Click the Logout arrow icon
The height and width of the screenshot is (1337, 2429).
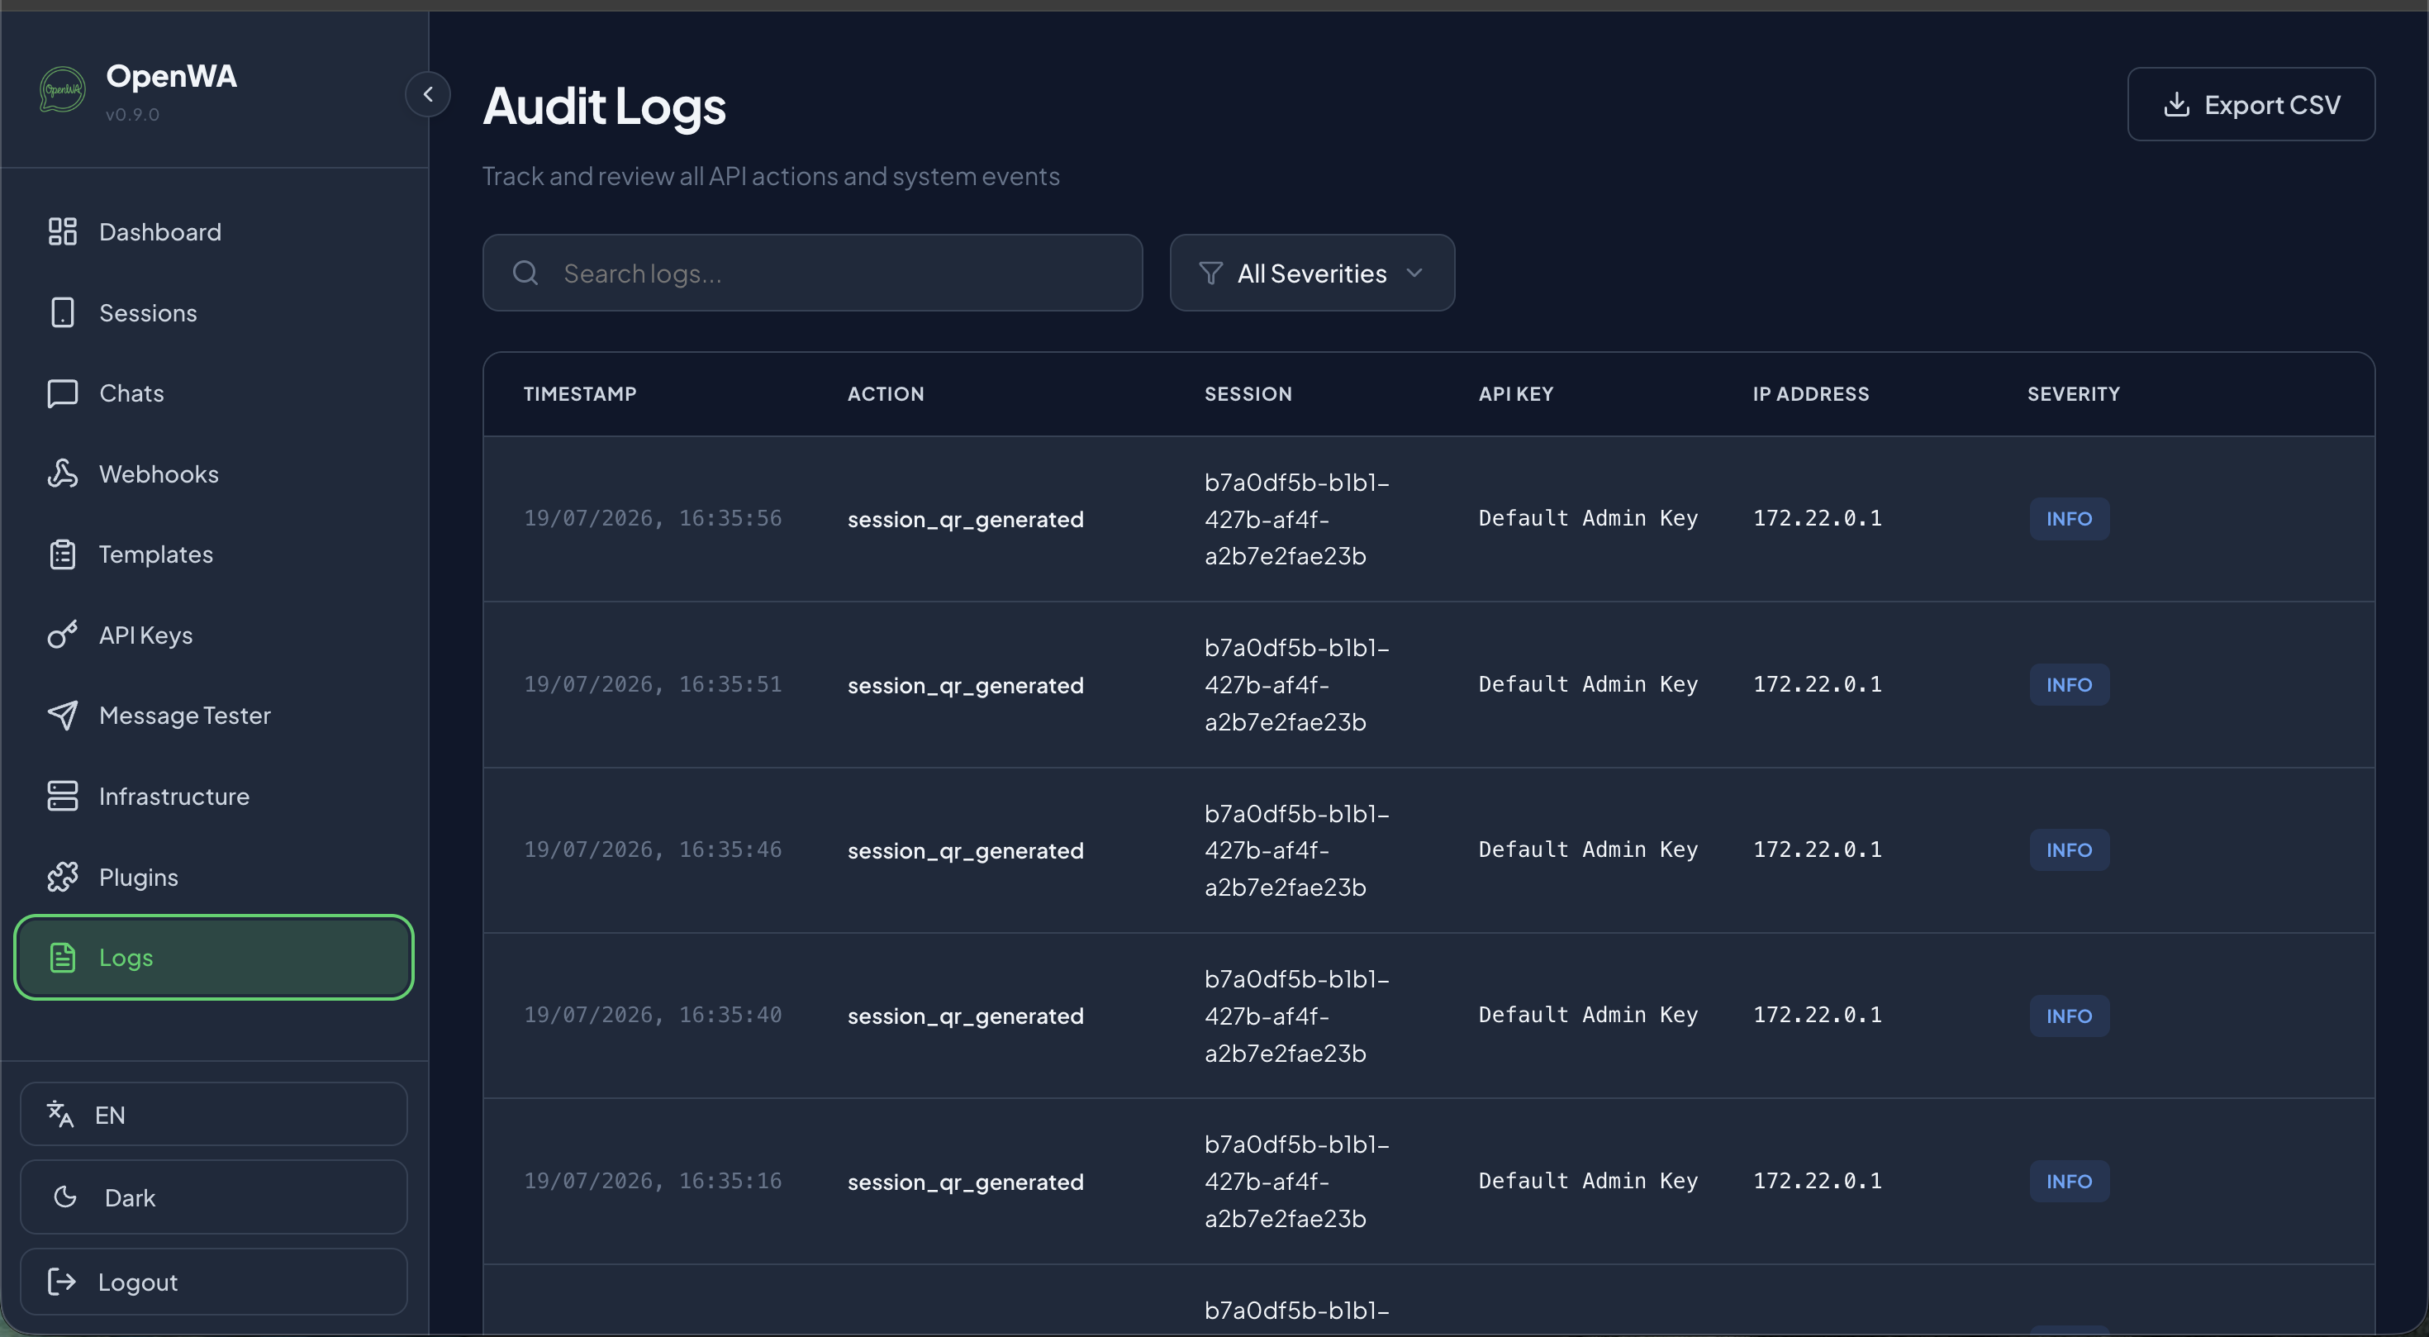pyautogui.click(x=61, y=1282)
